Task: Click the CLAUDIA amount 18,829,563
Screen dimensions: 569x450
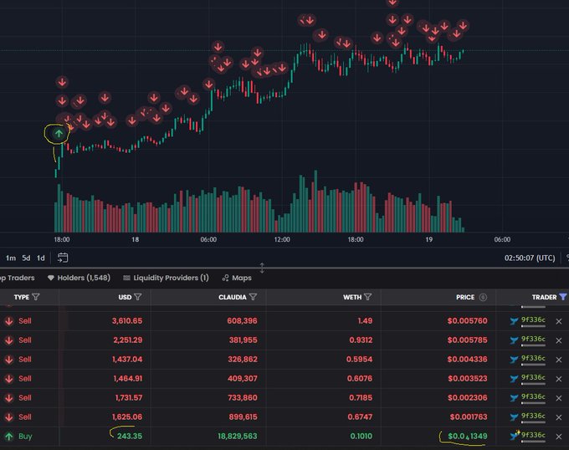Action: pos(238,437)
